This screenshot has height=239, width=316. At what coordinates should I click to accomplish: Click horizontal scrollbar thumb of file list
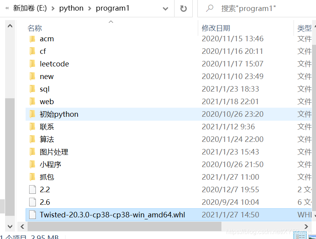(125, 226)
